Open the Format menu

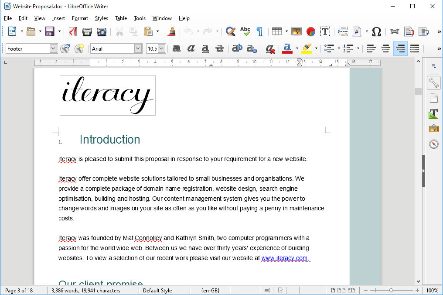(x=80, y=18)
